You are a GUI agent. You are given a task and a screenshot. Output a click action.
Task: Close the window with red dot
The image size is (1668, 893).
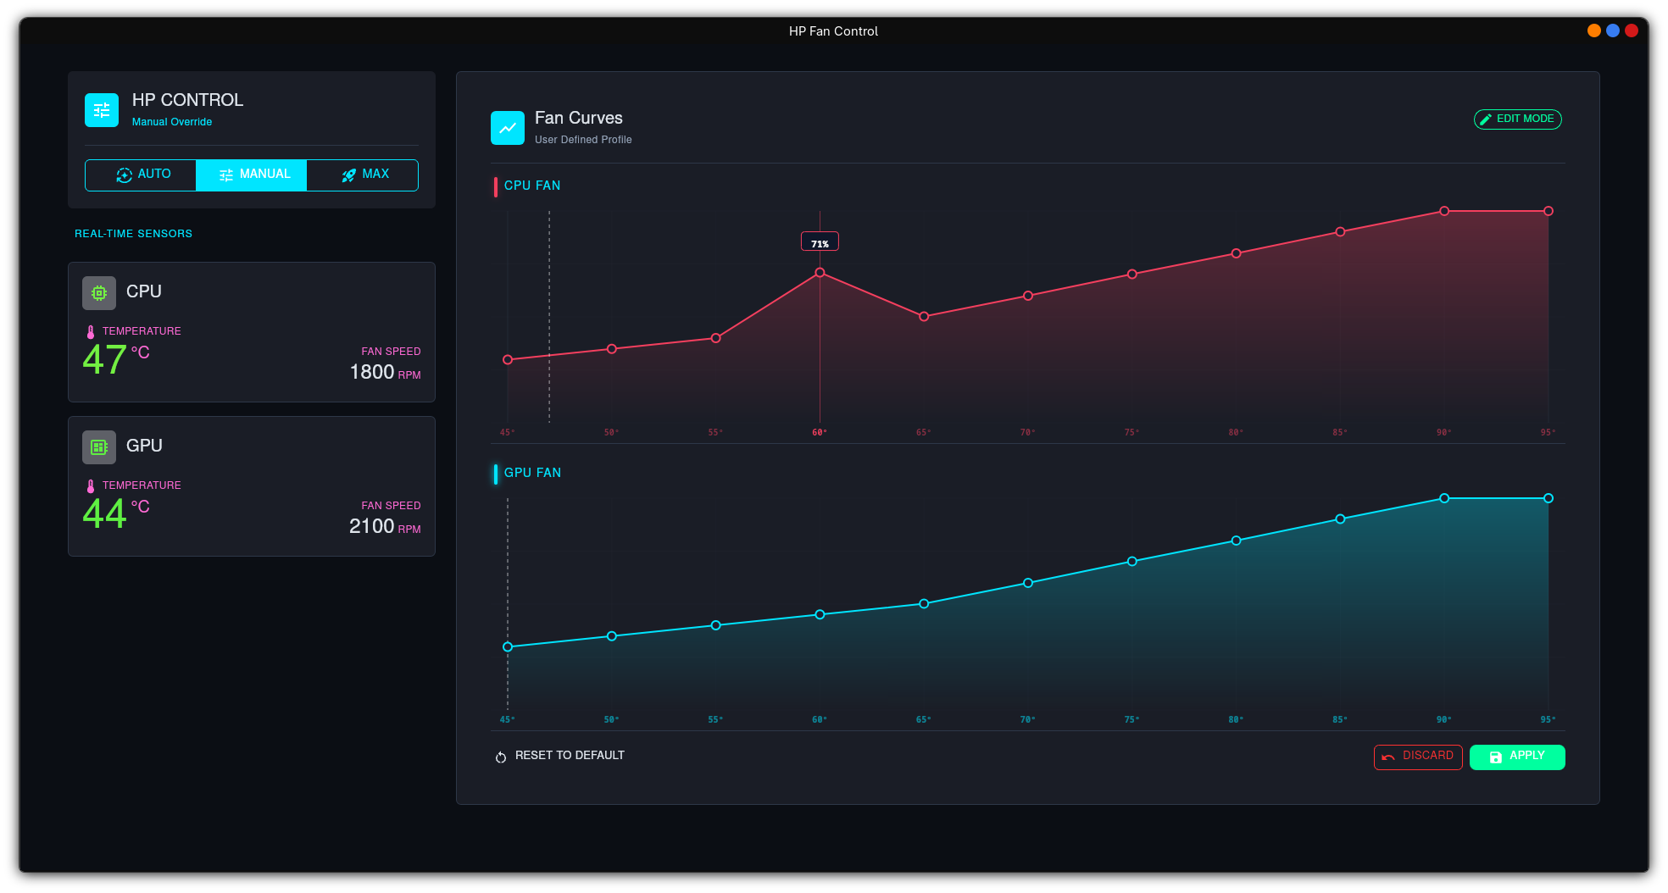1632,31
